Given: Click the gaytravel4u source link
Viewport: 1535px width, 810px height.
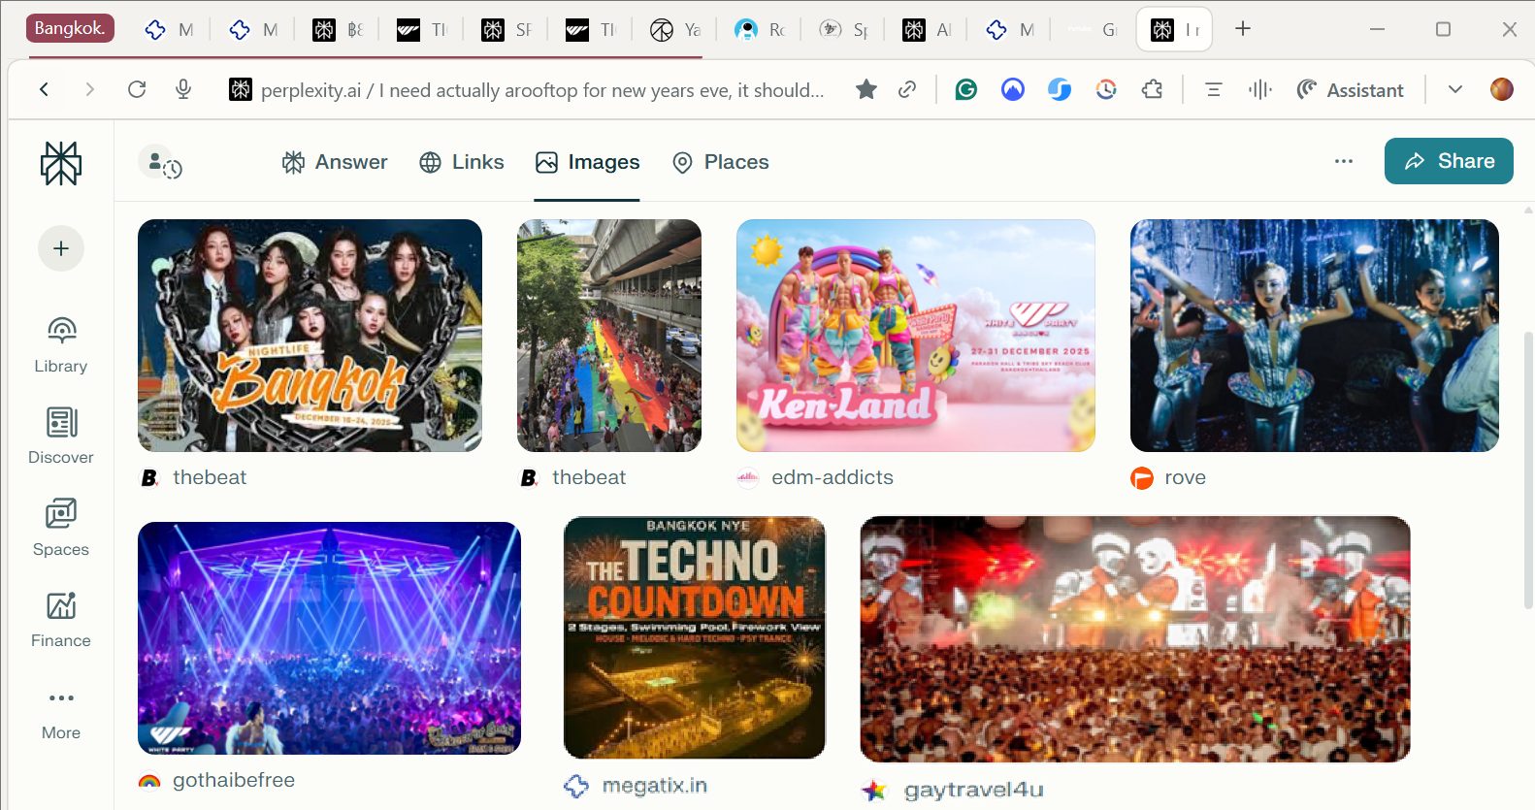Looking at the screenshot, I should click(x=953, y=791).
